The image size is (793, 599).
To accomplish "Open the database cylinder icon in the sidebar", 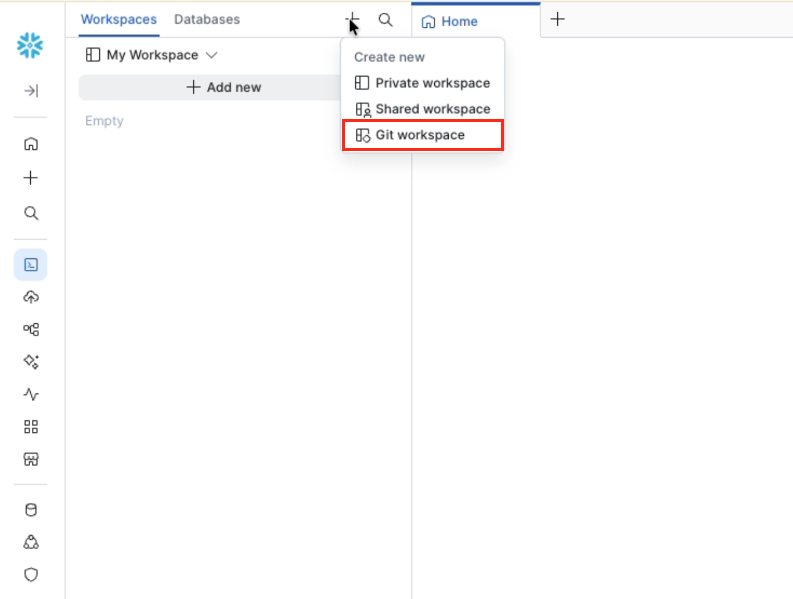I will (31, 510).
